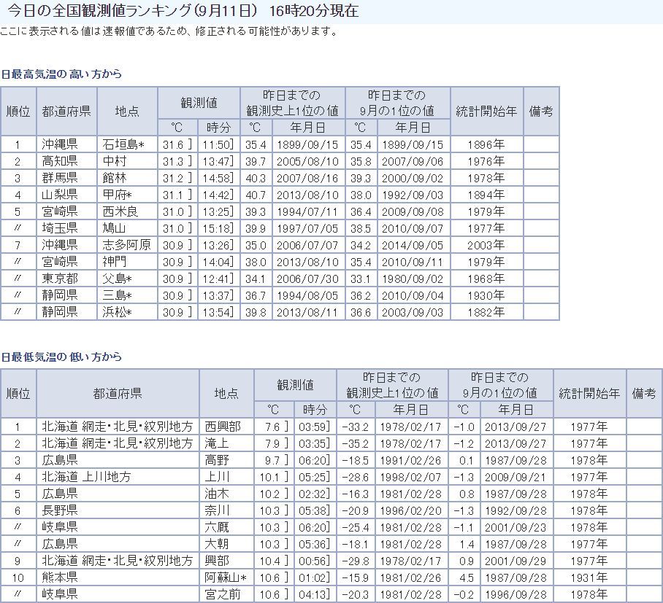
Task: Select the 西興部 station in the low-temperature table
Action: tap(223, 427)
